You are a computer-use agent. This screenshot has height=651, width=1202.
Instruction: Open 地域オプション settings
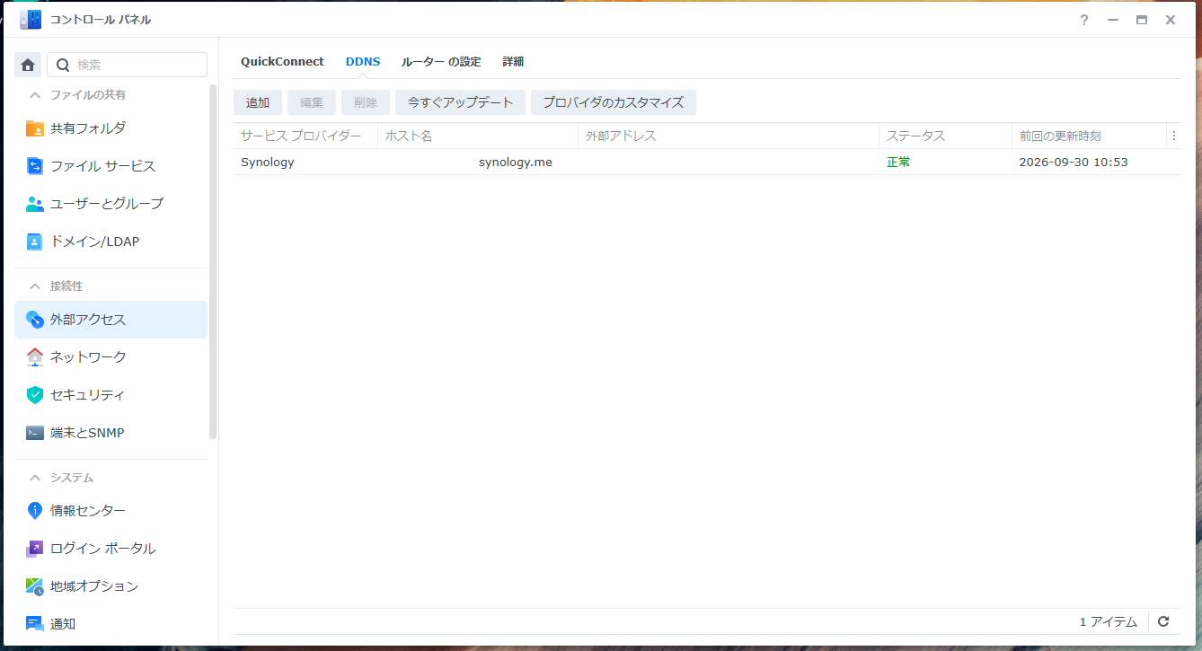(110, 586)
